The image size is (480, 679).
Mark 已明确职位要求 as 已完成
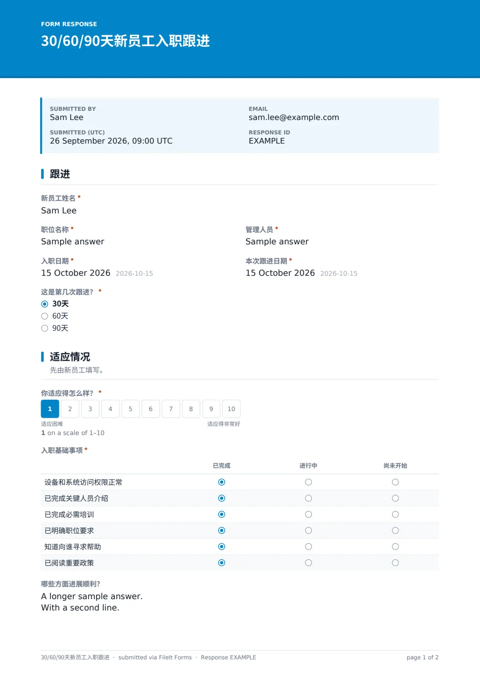(222, 531)
